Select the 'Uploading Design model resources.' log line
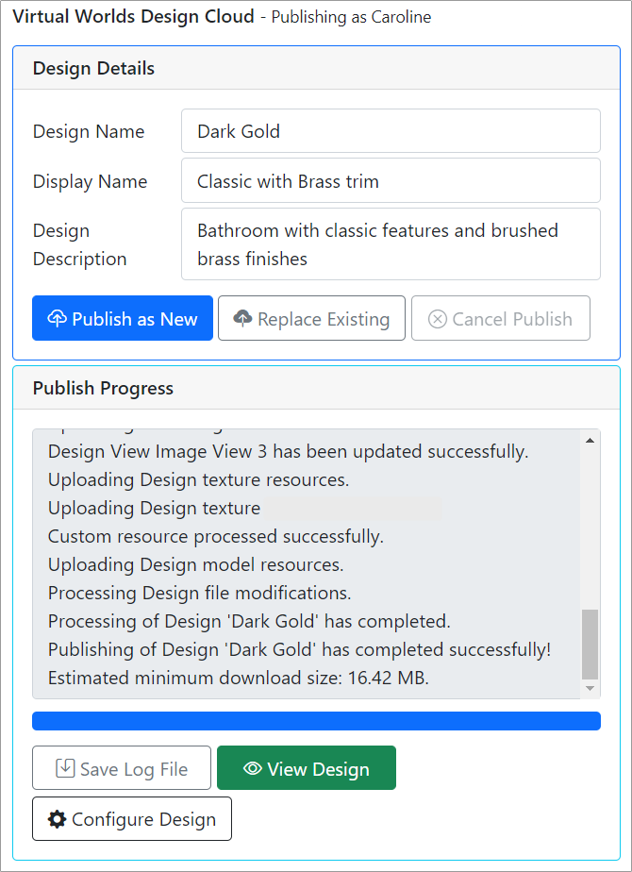Screen dimensions: 632x872 (x=195, y=564)
